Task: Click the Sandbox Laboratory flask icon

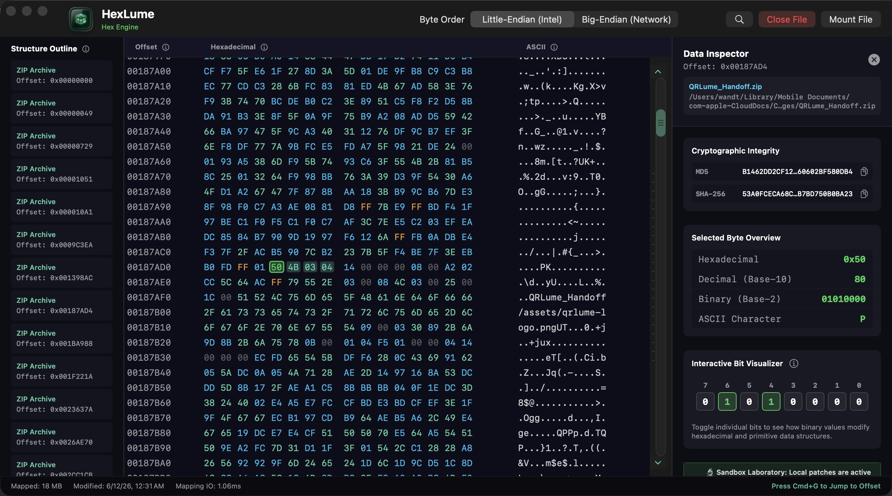Action: 710,472
